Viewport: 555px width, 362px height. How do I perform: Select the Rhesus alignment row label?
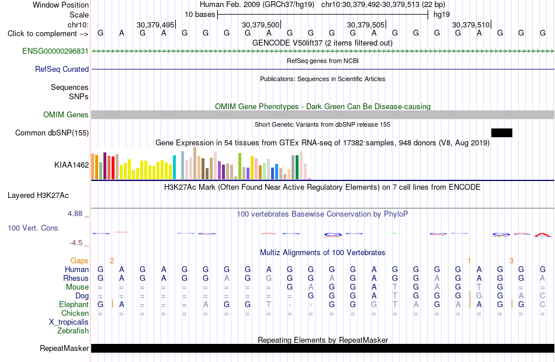[x=76, y=278]
